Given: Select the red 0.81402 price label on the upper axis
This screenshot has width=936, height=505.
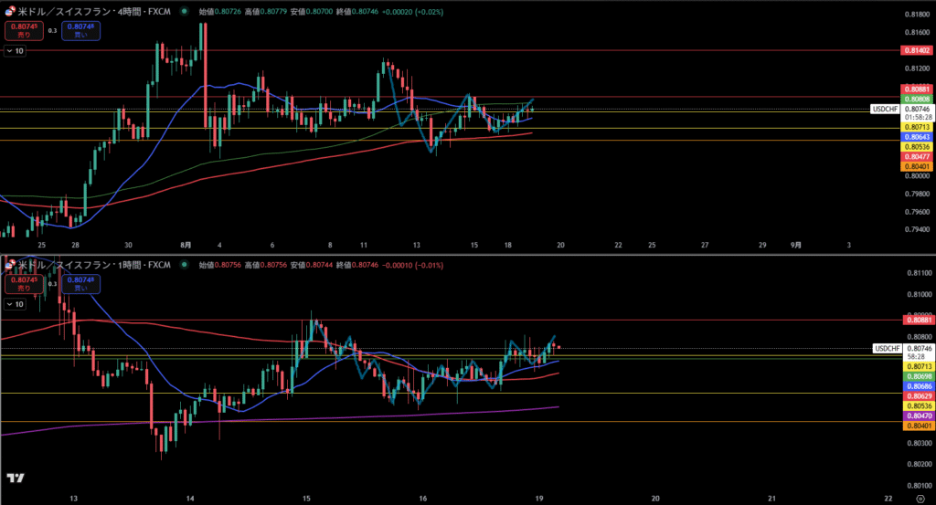Looking at the screenshot, I should [916, 50].
